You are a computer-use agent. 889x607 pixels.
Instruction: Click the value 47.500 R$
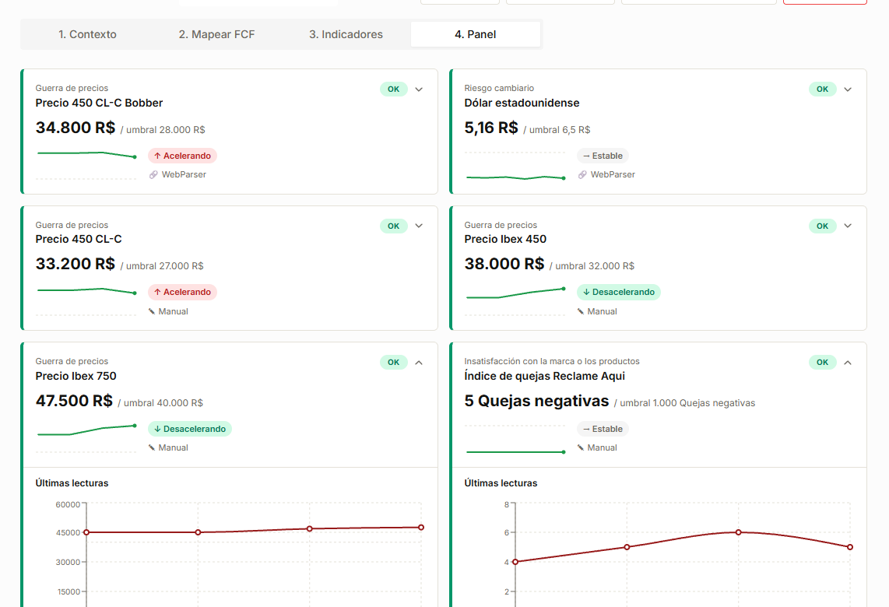coord(74,401)
